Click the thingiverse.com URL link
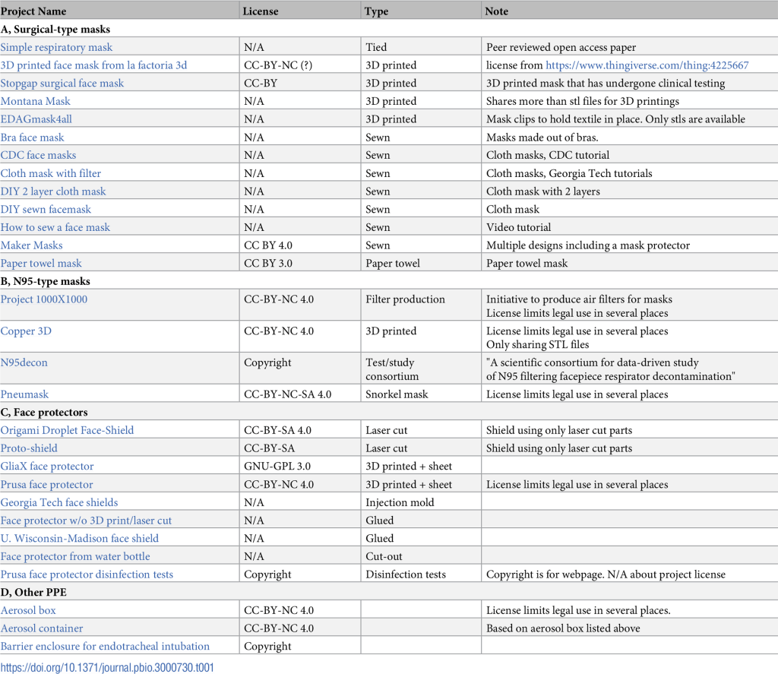 [x=647, y=65]
